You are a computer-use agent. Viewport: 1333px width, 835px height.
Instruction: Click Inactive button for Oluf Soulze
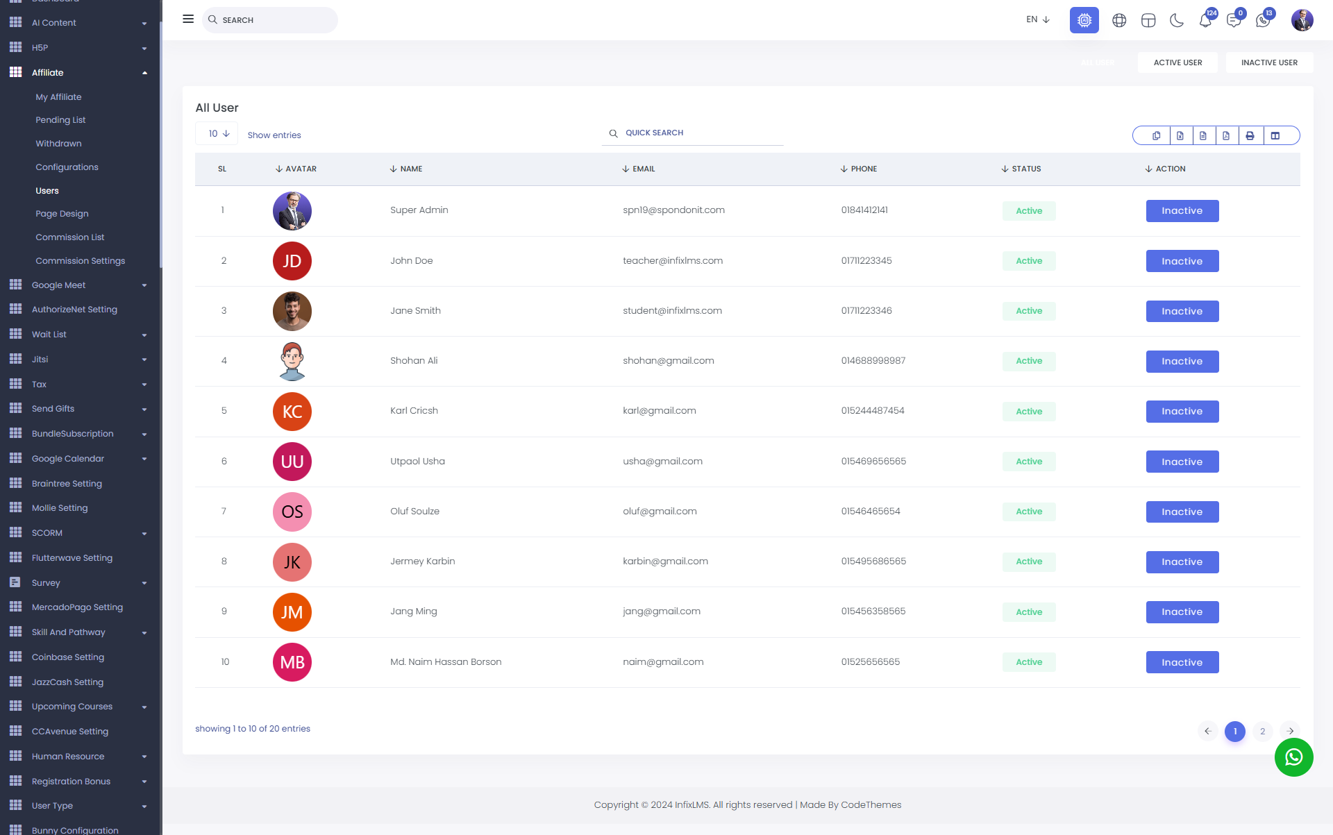click(x=1182, y=512)
